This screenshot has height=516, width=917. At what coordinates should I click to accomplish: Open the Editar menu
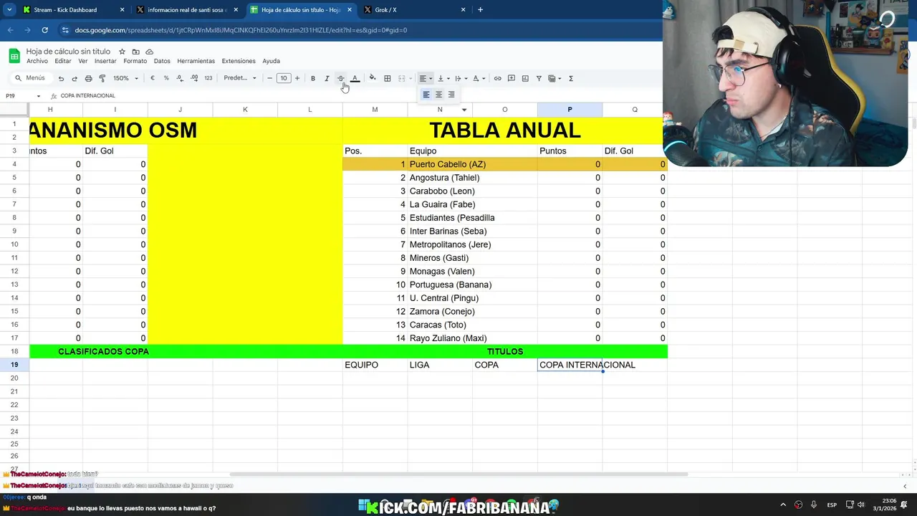[x=63, y=61]
